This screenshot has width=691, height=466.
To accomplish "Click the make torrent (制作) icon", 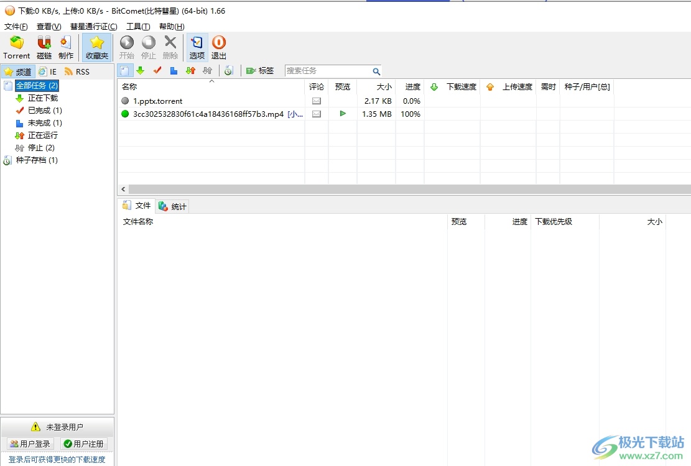I will pos(66,47).
